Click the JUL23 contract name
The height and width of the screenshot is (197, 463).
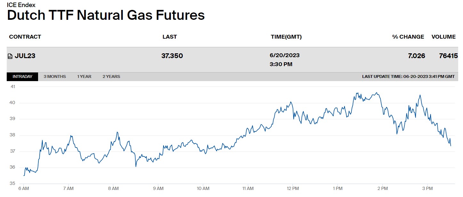click(x=25, y=56)
